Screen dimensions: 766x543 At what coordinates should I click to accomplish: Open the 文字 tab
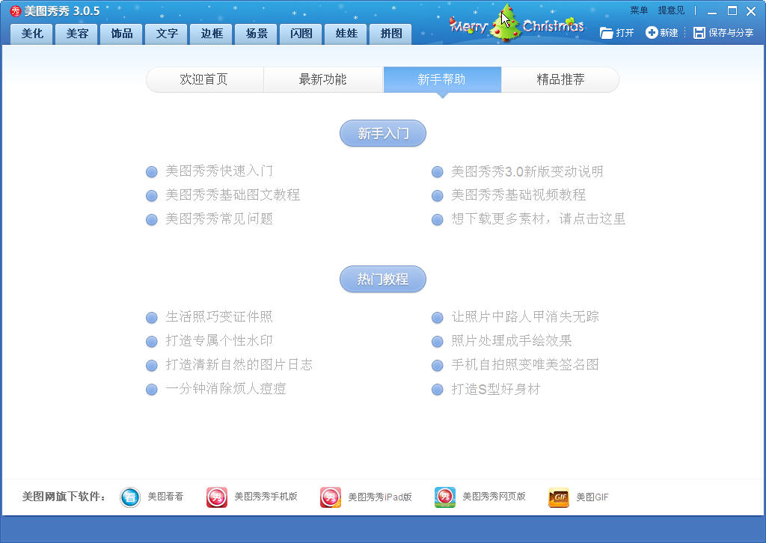click(167, 34)
